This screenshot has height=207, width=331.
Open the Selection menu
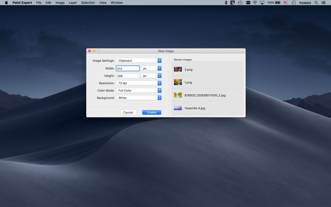tap(88, 2)
